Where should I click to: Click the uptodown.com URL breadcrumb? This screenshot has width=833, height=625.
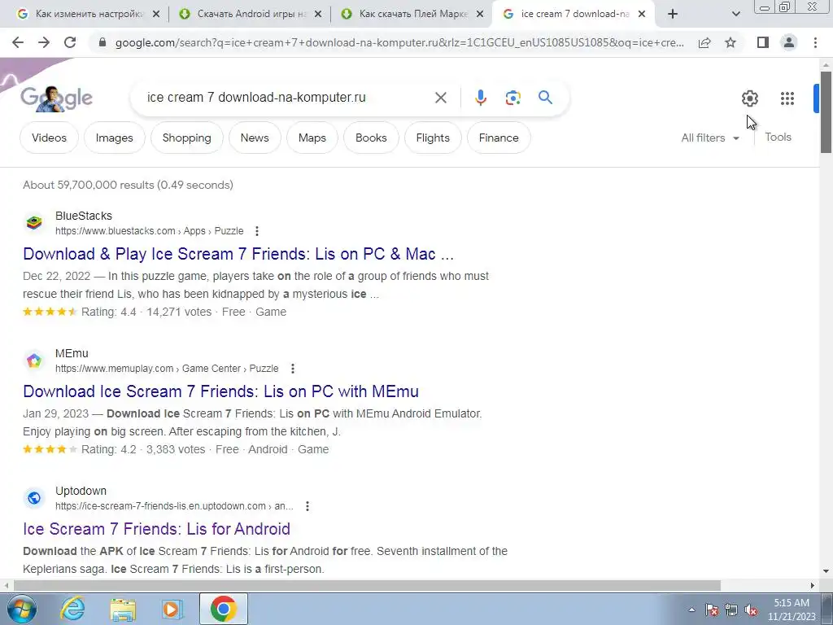click(x=174, y=506)
